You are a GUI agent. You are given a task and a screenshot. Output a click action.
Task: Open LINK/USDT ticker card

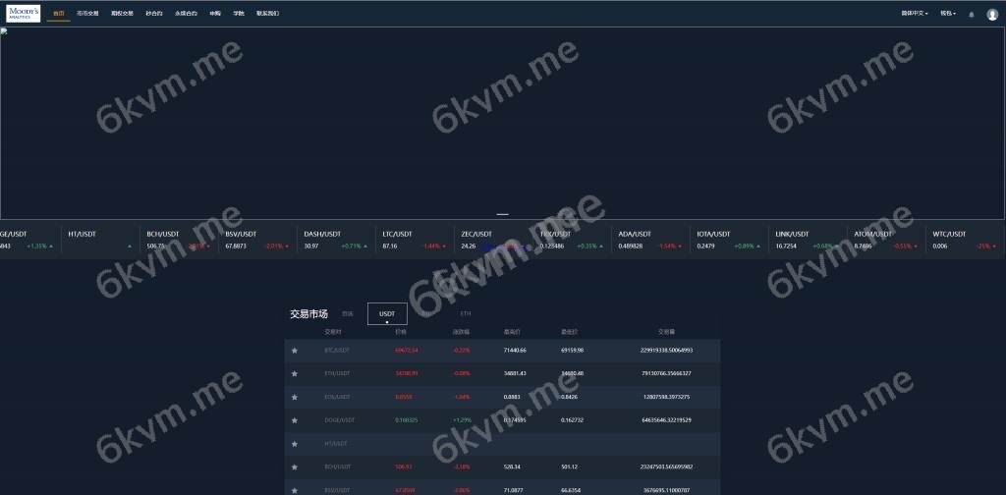point(808,240)
